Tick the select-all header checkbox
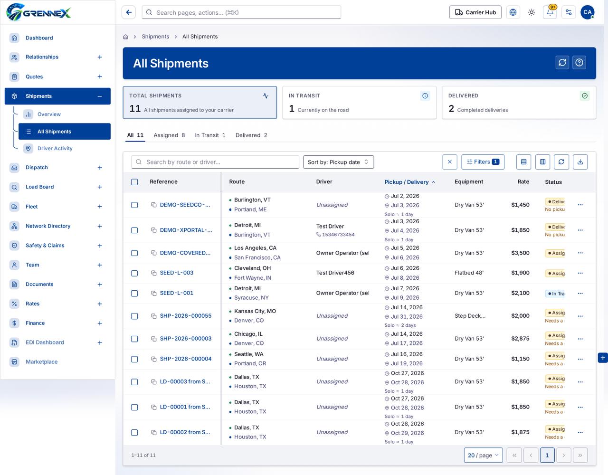The height and width of the screenshot is (475, 608). coord(134,182)
